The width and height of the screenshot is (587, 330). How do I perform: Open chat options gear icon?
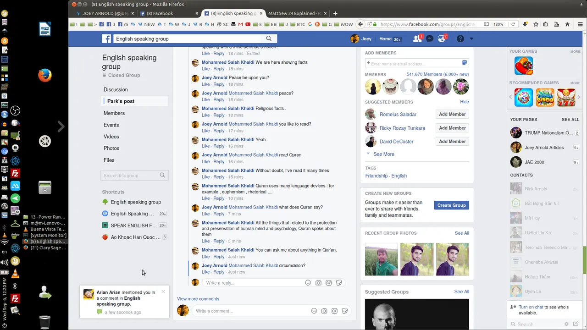pyautogui.click(x=566, y=324)
